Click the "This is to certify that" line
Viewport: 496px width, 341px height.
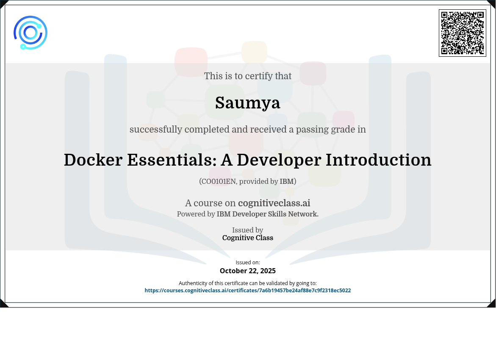coord(248,76)
